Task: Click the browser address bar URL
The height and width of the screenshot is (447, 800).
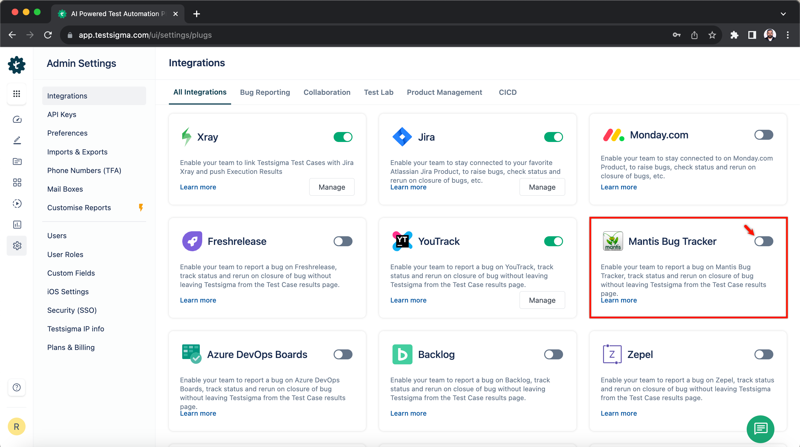Action: tap(145, 35)
